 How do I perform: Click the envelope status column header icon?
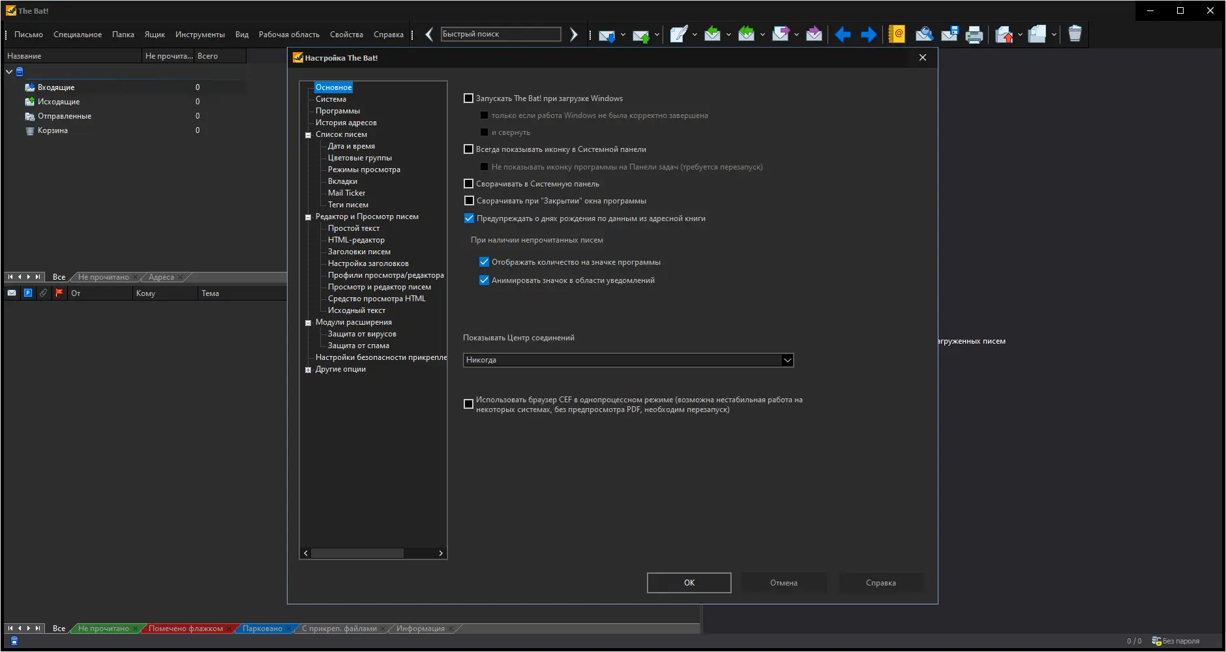(x=12, y=293)
